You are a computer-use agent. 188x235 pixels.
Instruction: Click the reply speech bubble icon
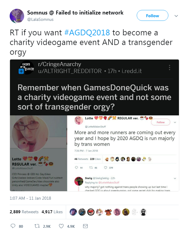point(13,226)
